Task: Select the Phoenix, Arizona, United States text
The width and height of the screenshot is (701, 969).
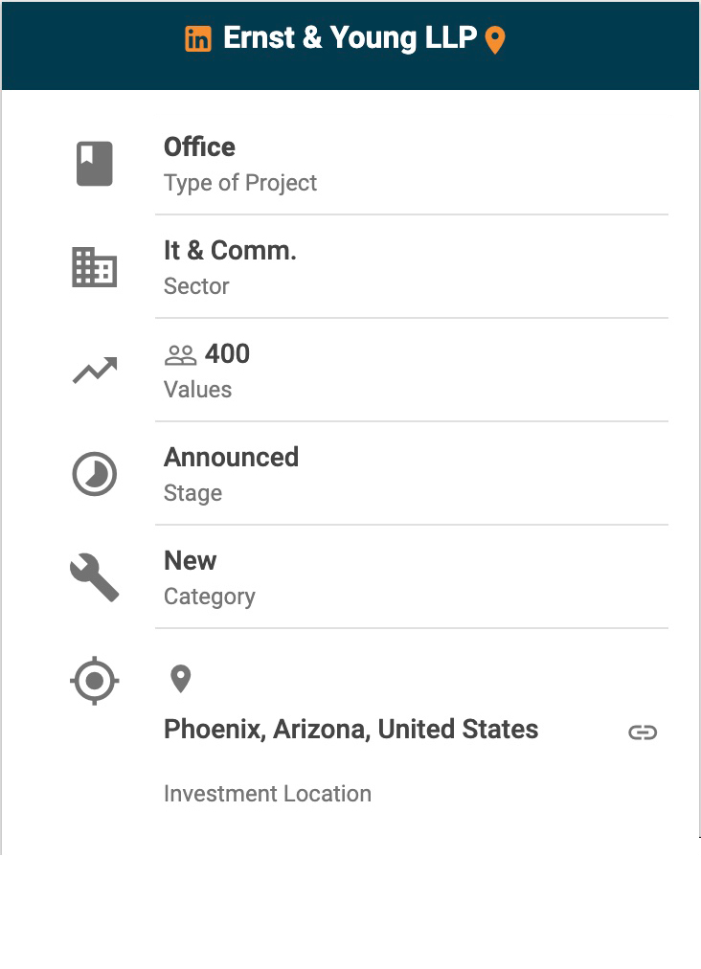Action: 350,730
